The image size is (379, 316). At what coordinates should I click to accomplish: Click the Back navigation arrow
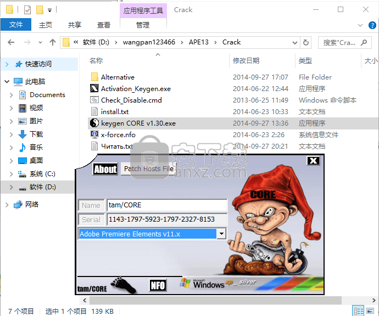(x=10, y=42)
